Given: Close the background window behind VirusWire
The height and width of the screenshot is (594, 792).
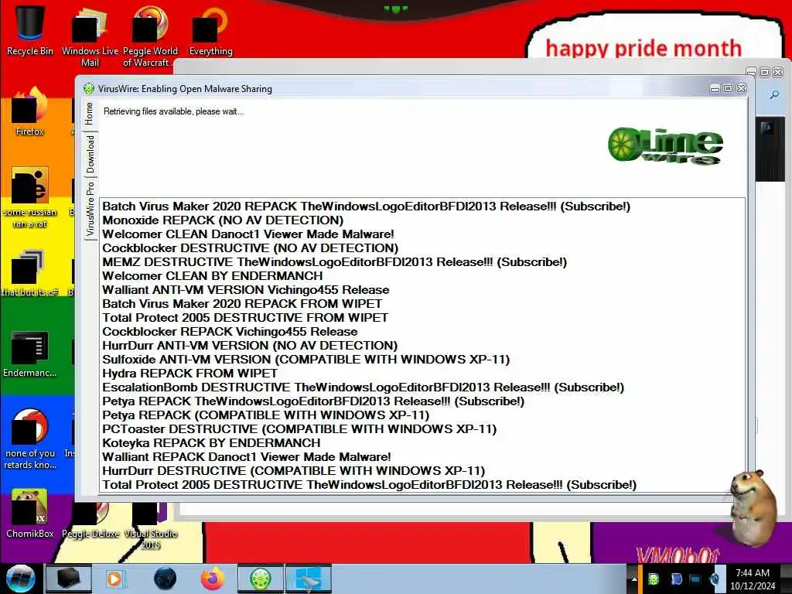Looking at the screenshot, I should tap(778, 72).
